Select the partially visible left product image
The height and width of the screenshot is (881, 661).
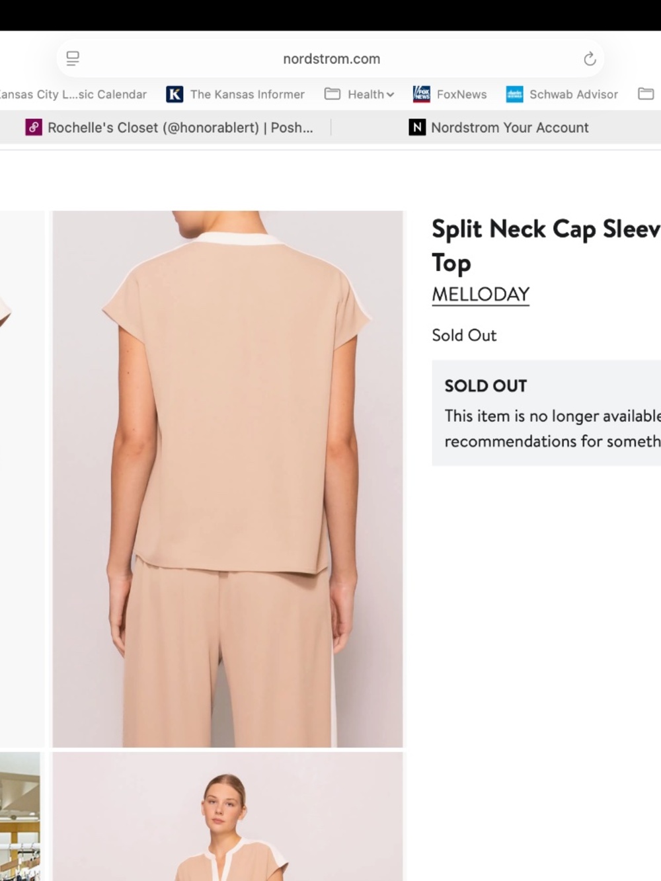click(22, 479)
